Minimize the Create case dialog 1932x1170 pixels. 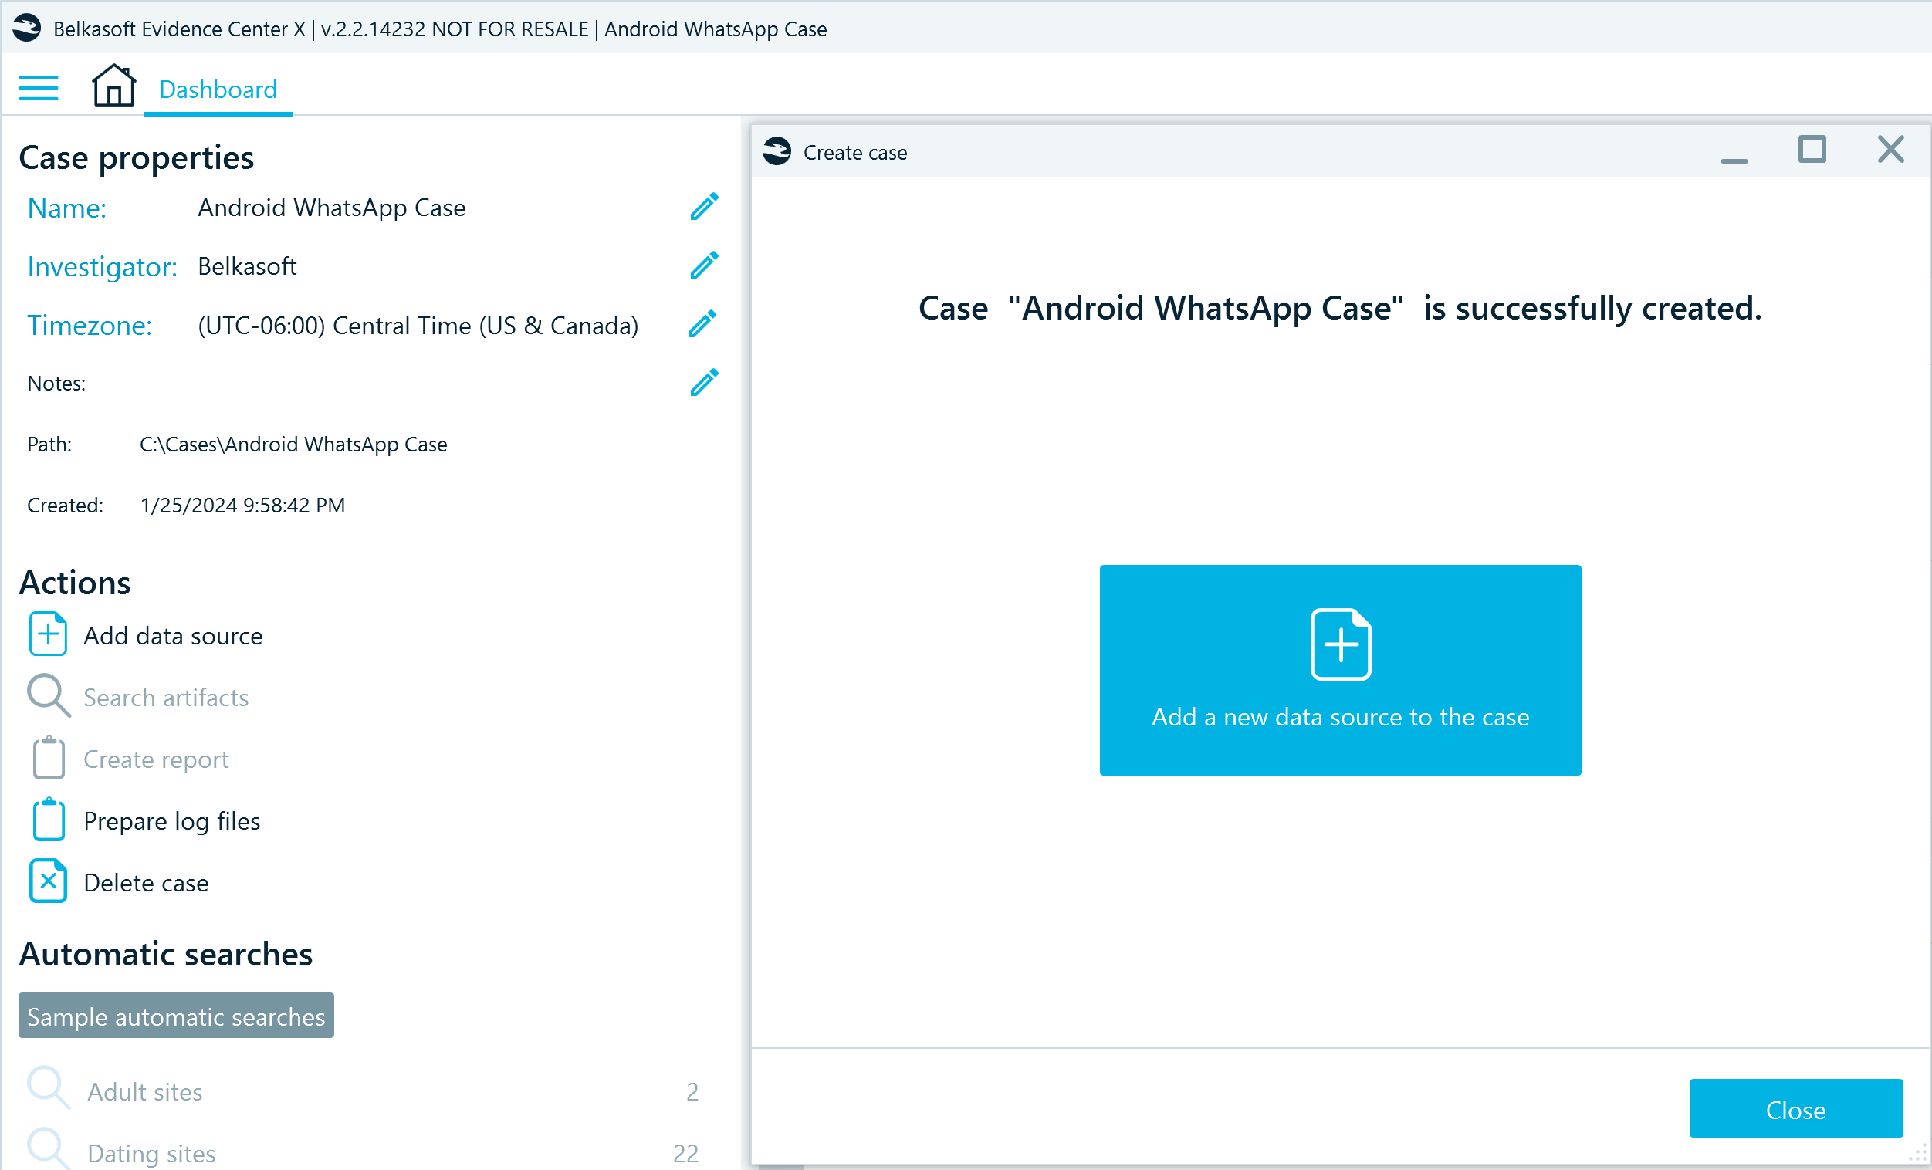(x=1734, y=160)
